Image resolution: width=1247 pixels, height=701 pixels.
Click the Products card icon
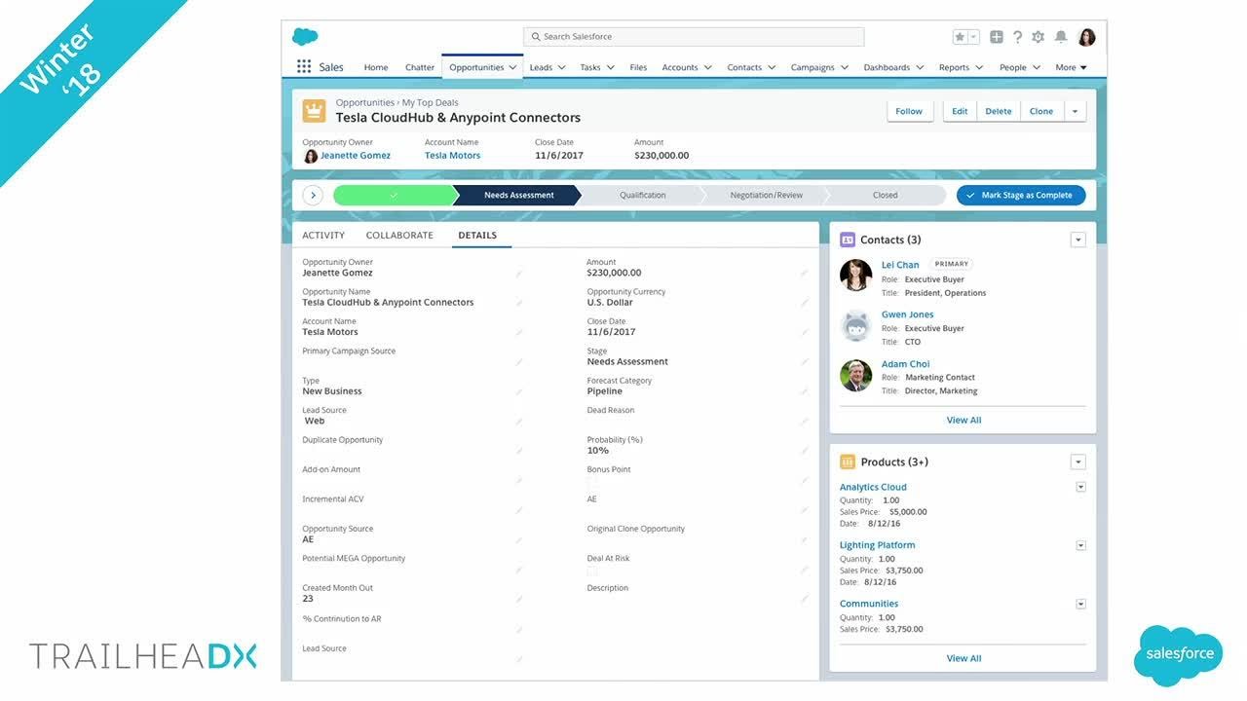[847, 461]
